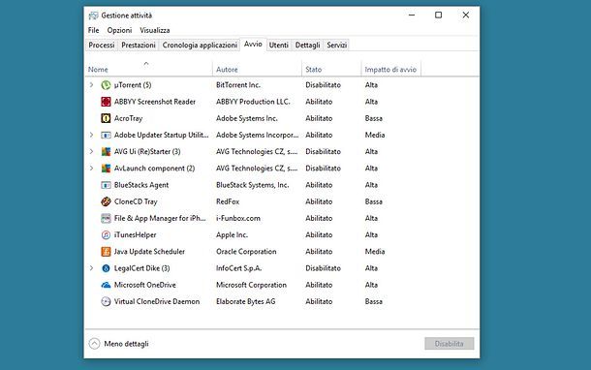
Task: Sort by Impatto di avvio column header
Action: (x=390, y=70)
